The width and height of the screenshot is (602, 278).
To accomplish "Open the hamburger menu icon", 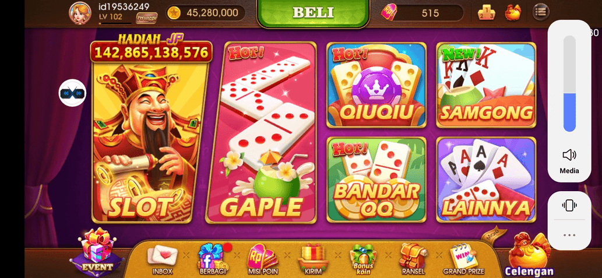I will 541,12.
